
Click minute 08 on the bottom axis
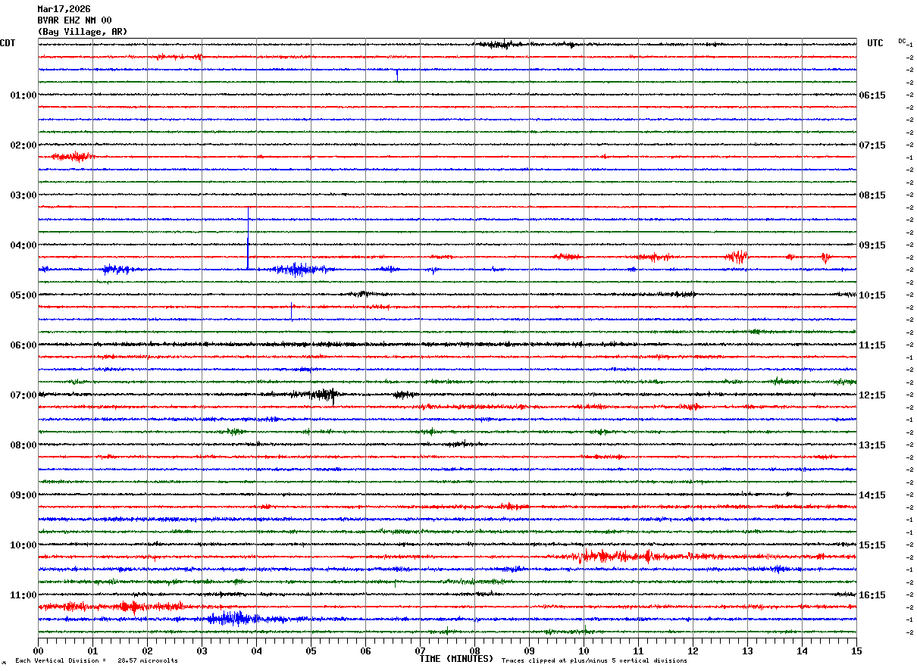tap(474, 650)
